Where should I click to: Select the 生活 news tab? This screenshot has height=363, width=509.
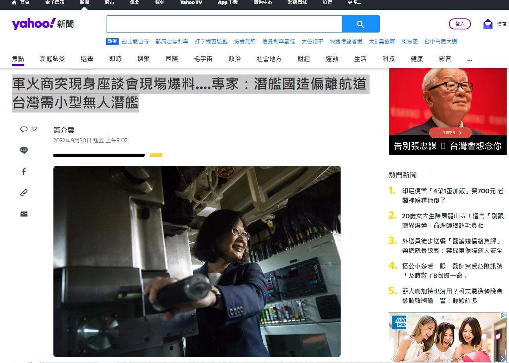[x=361, y=59]
